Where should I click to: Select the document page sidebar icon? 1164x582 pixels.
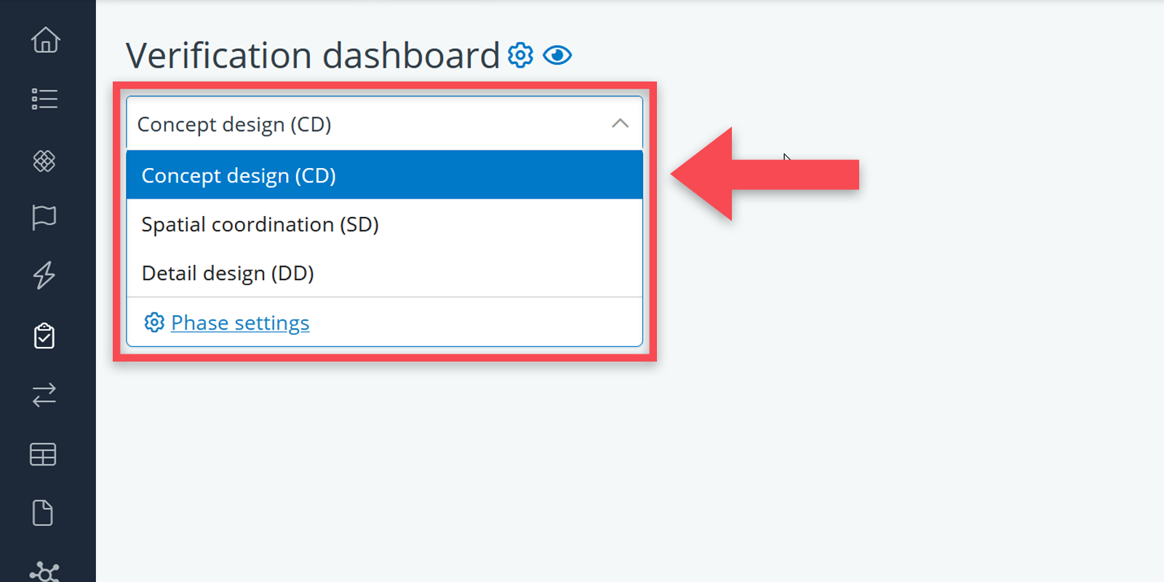[43, 513]
